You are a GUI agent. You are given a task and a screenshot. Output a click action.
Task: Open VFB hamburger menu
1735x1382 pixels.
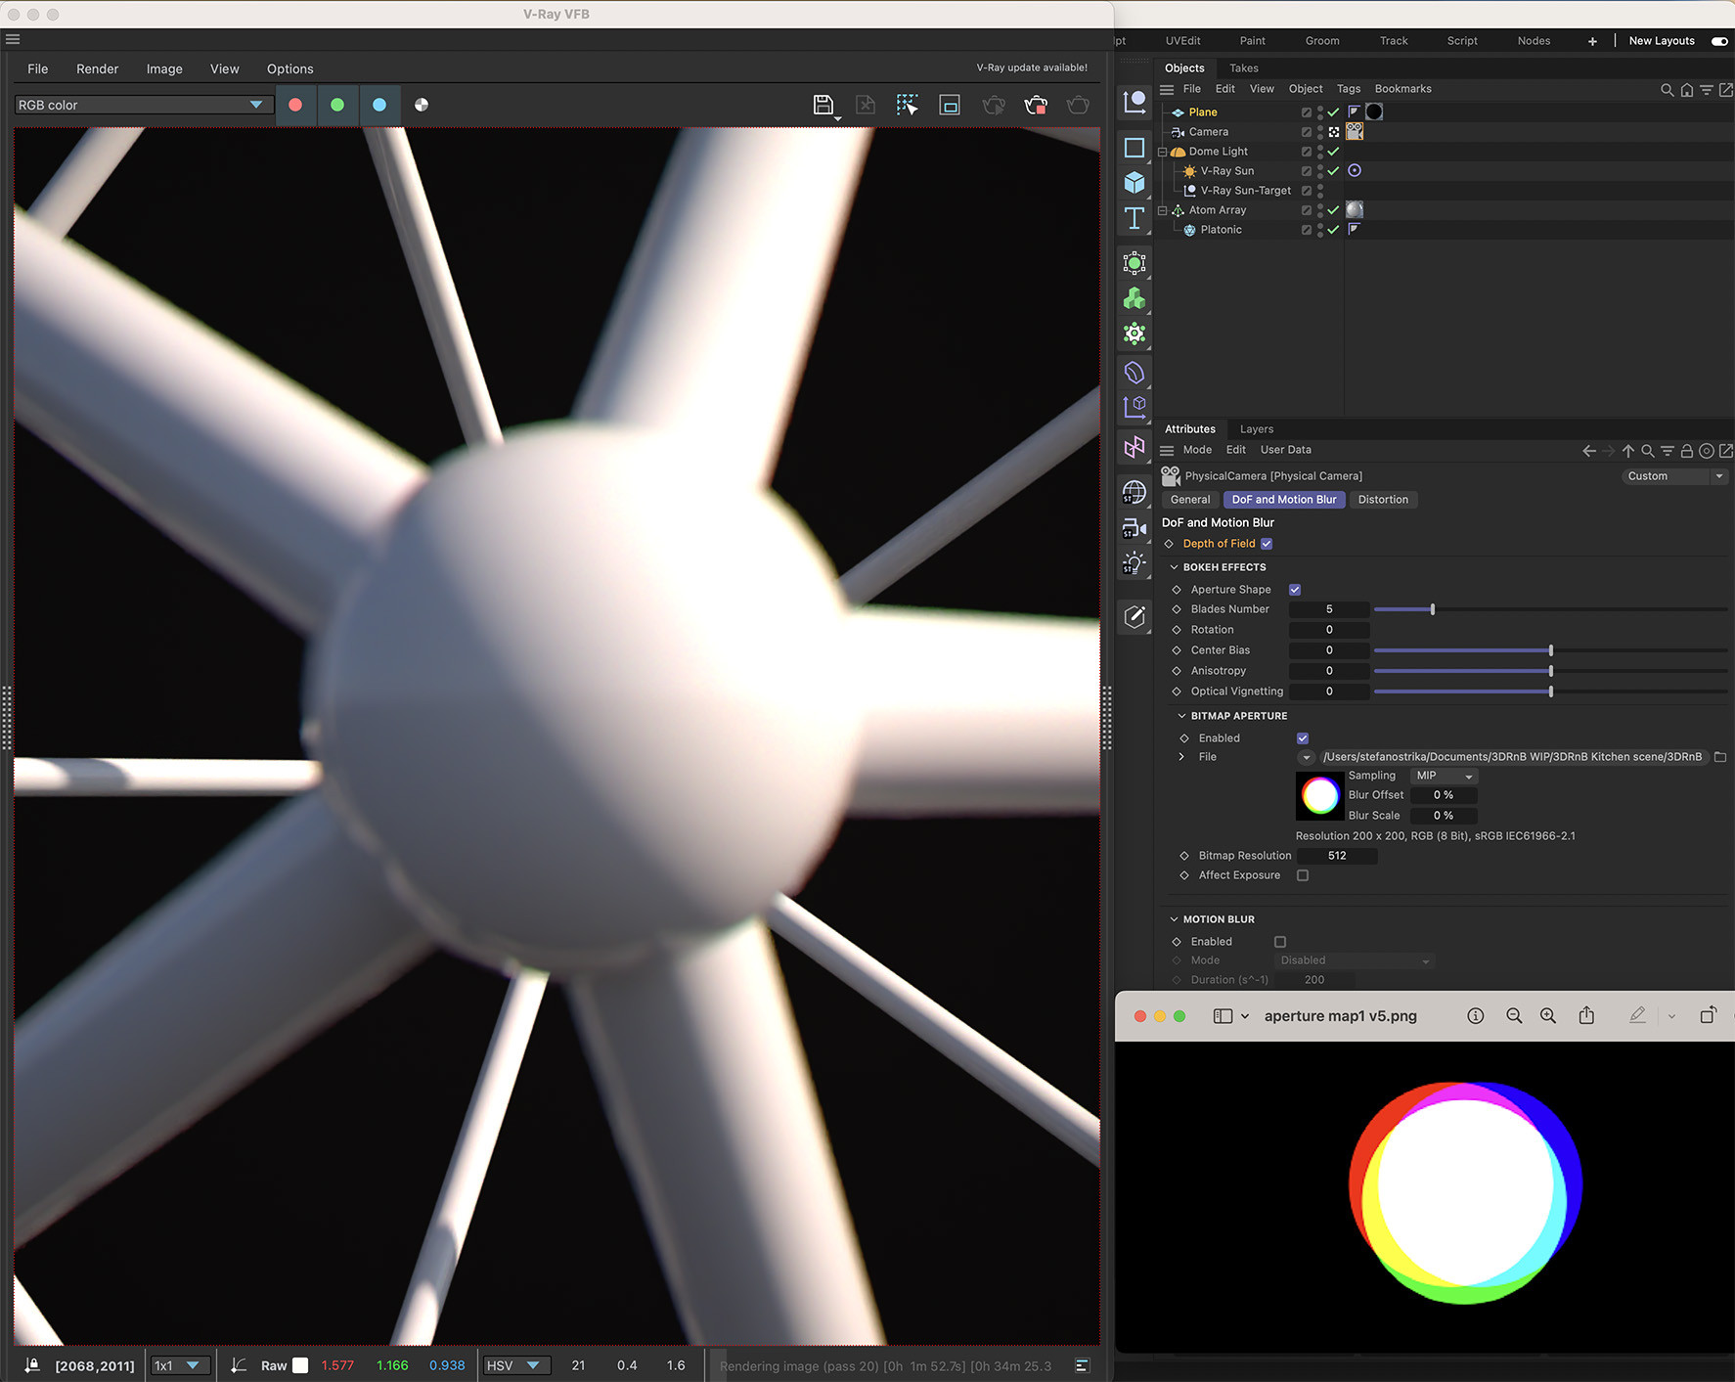(x=13, y=39)
